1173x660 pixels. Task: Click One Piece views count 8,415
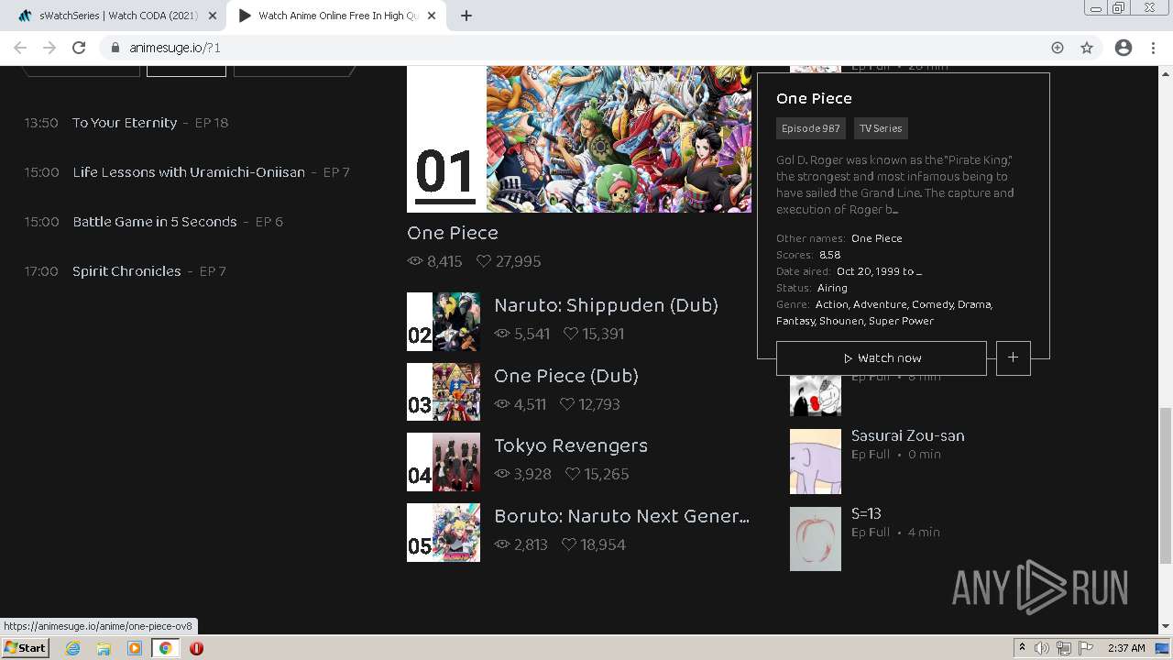[434, 261]
